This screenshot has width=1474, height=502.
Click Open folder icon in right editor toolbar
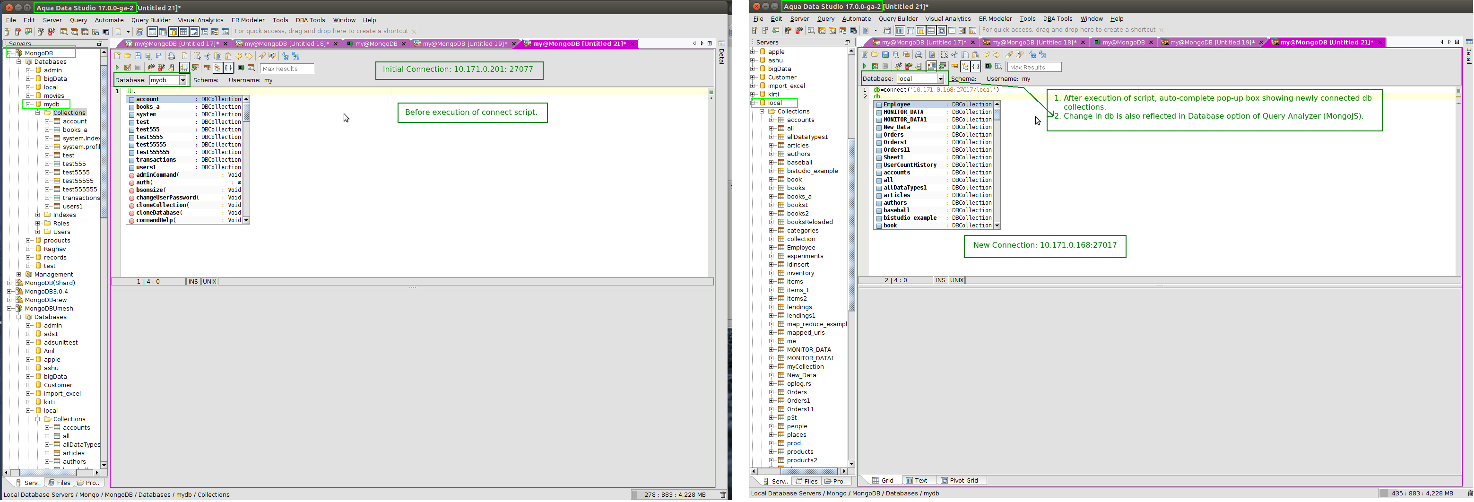tap(875, 55)
